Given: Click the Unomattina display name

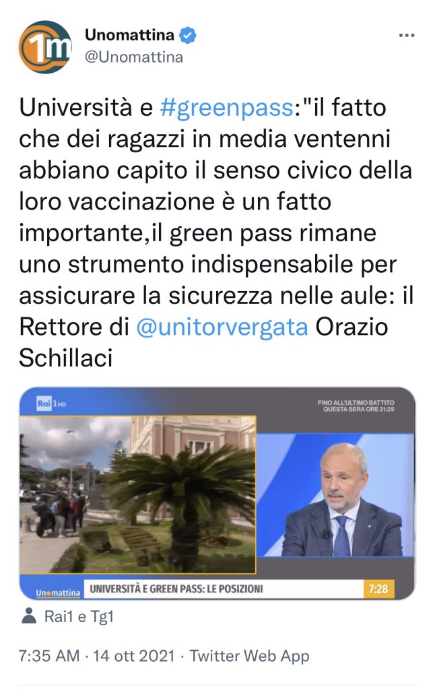Looking at the screenshot, I should [x=129, y=35].
